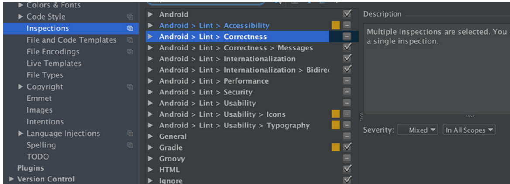Image resolution: width=510 pixels, height=184 pixels.
Task: Expand the Copyright settings node
Action: 21,87
